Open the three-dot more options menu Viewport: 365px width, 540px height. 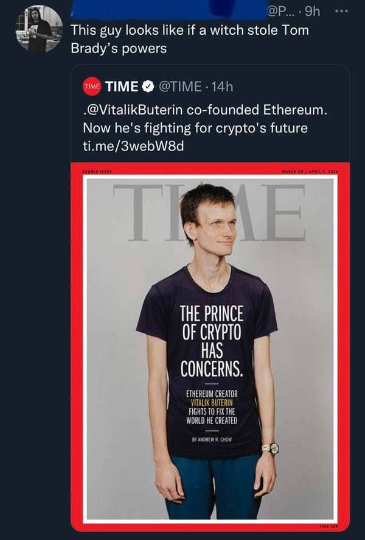pos(342,12)
